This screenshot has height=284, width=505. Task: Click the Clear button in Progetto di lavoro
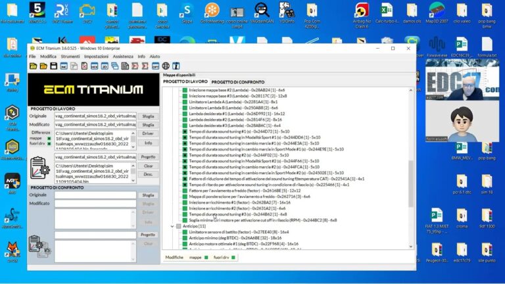tap(148, 166)
